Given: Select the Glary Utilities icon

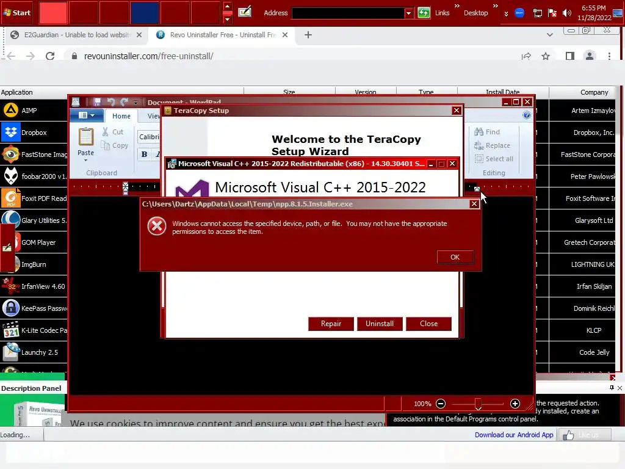Looking at the screenshot, I should click(11, 220).
